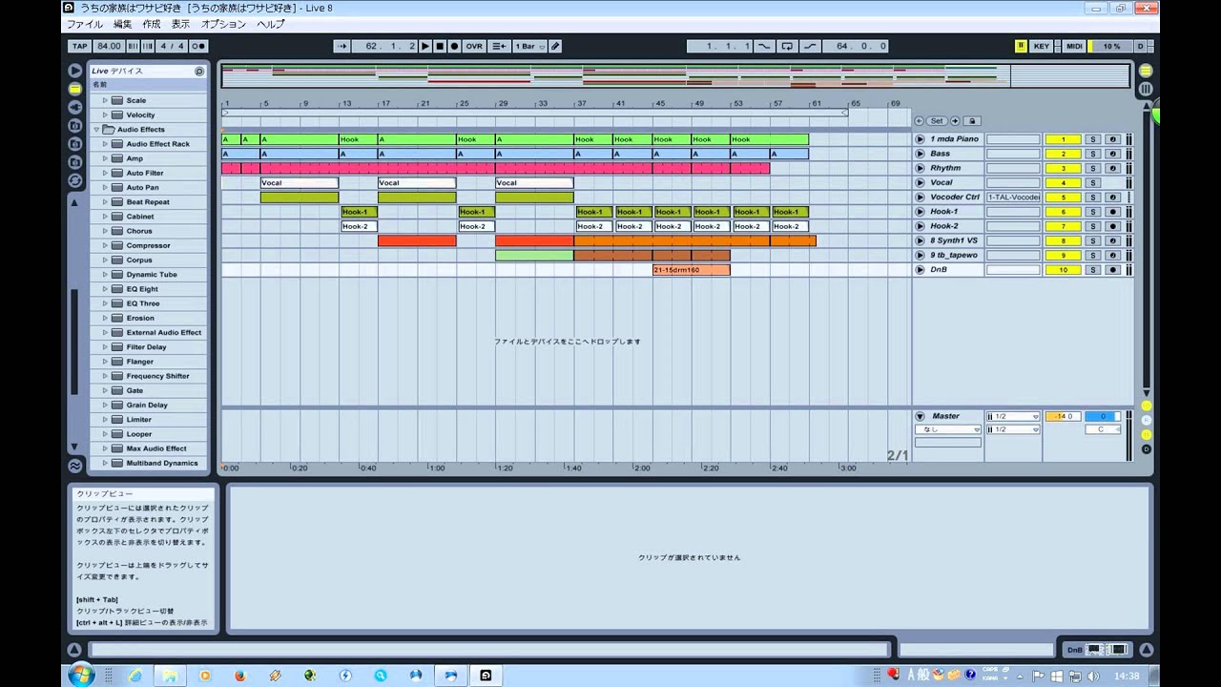Open the 編集 menu
1221x687 pixels.
tap(123, 24)
